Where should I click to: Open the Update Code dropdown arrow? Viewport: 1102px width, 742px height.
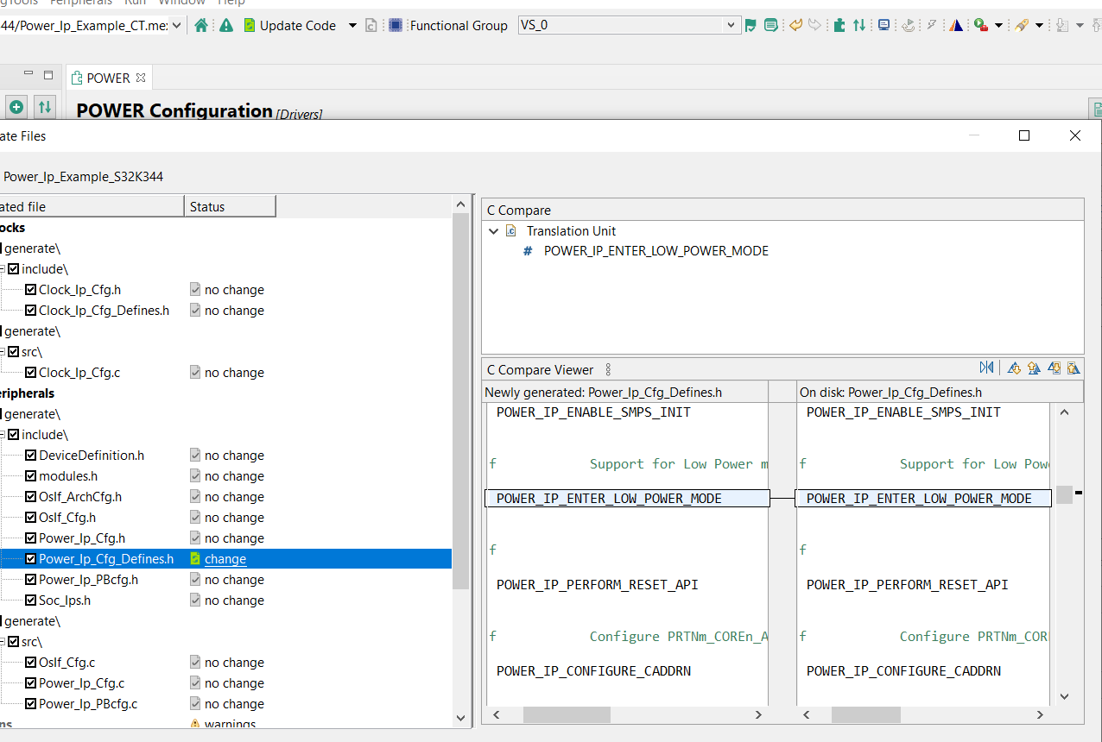(352, 25)
